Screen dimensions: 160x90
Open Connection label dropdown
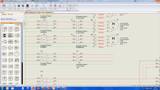click(x=27, y=7)
